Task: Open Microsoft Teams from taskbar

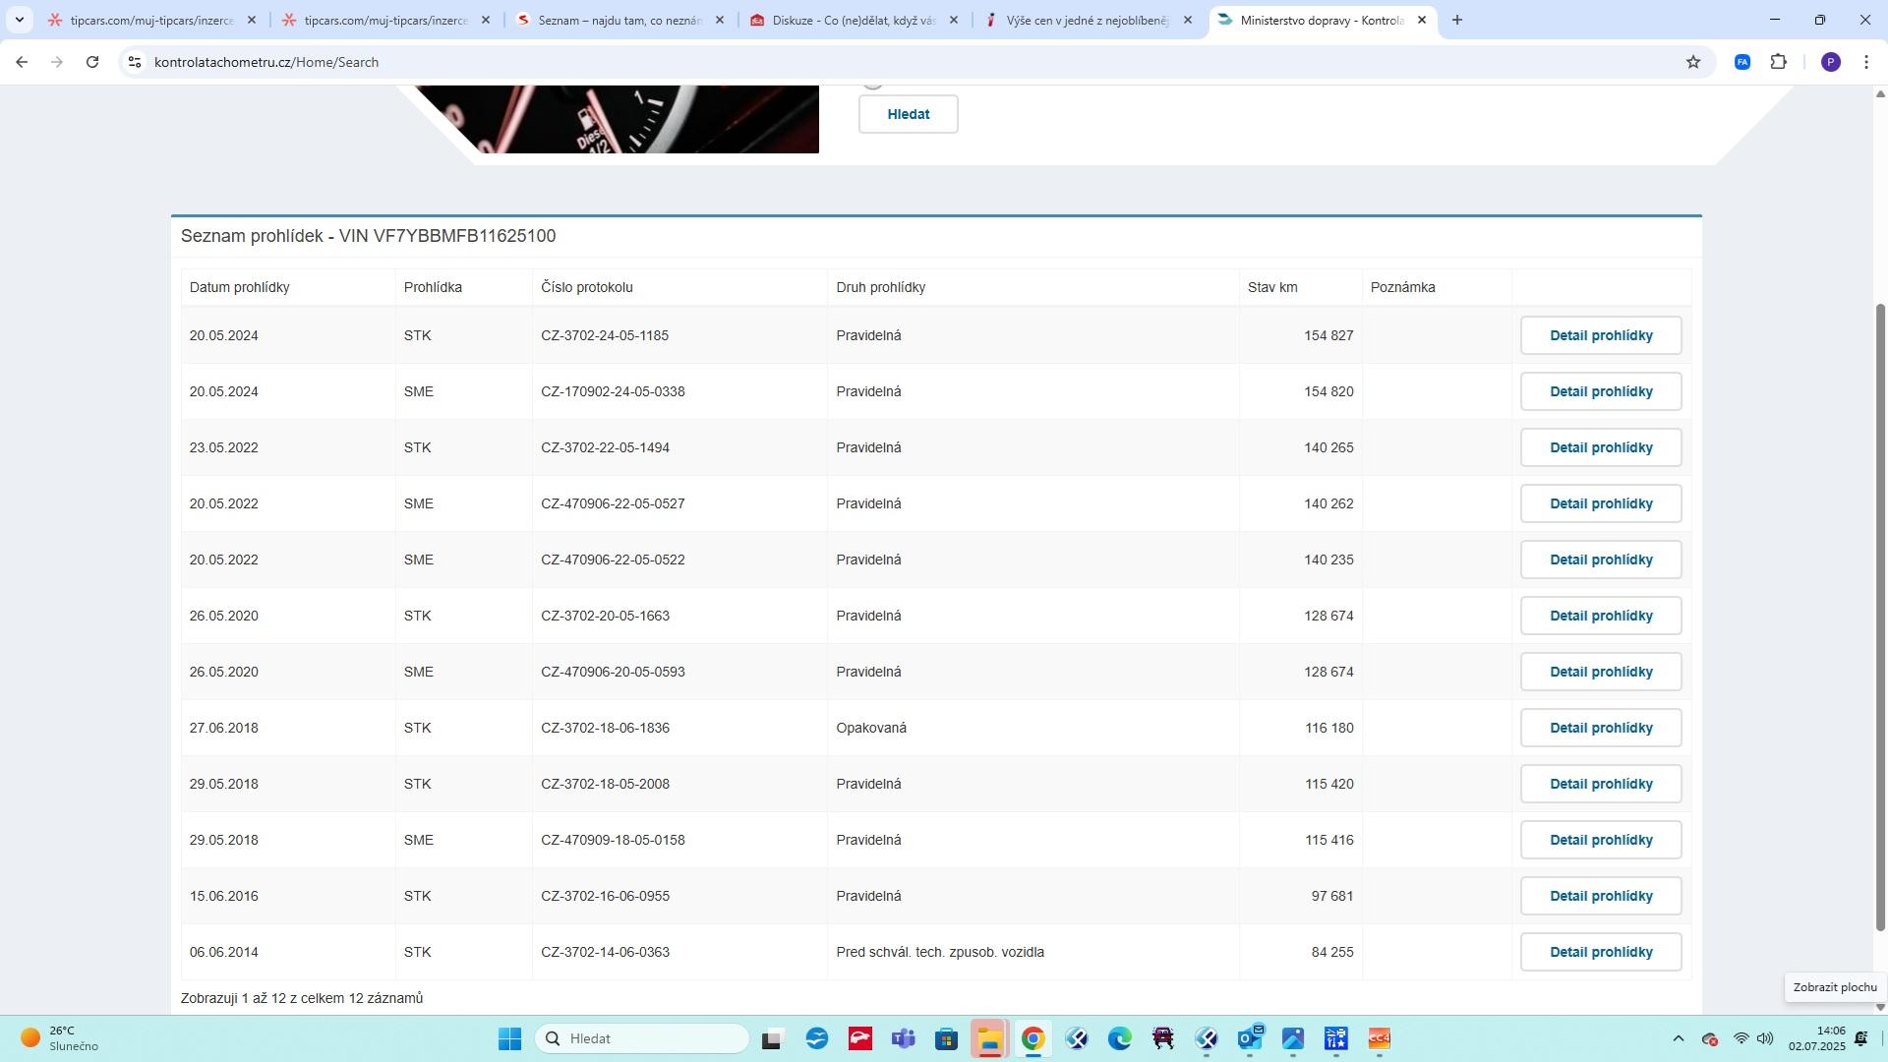Action: 903,1038
